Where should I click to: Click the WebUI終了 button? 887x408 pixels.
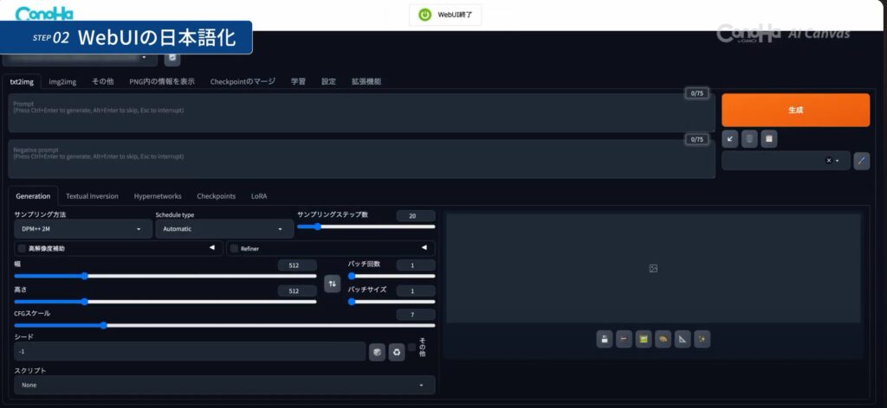446,16
